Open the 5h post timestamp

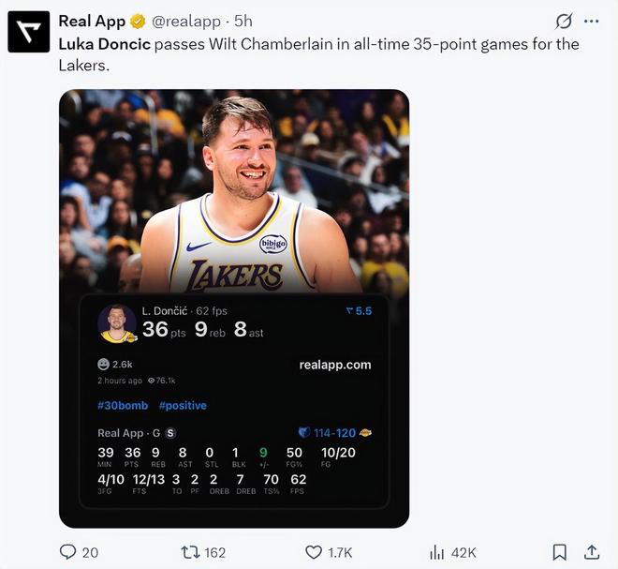[x=243, y=22]
